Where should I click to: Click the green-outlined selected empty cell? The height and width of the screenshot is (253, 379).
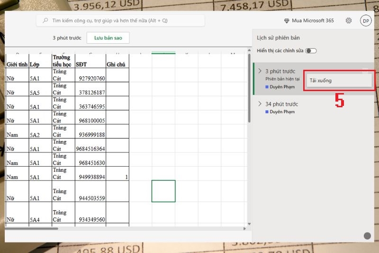pos(163,191)
